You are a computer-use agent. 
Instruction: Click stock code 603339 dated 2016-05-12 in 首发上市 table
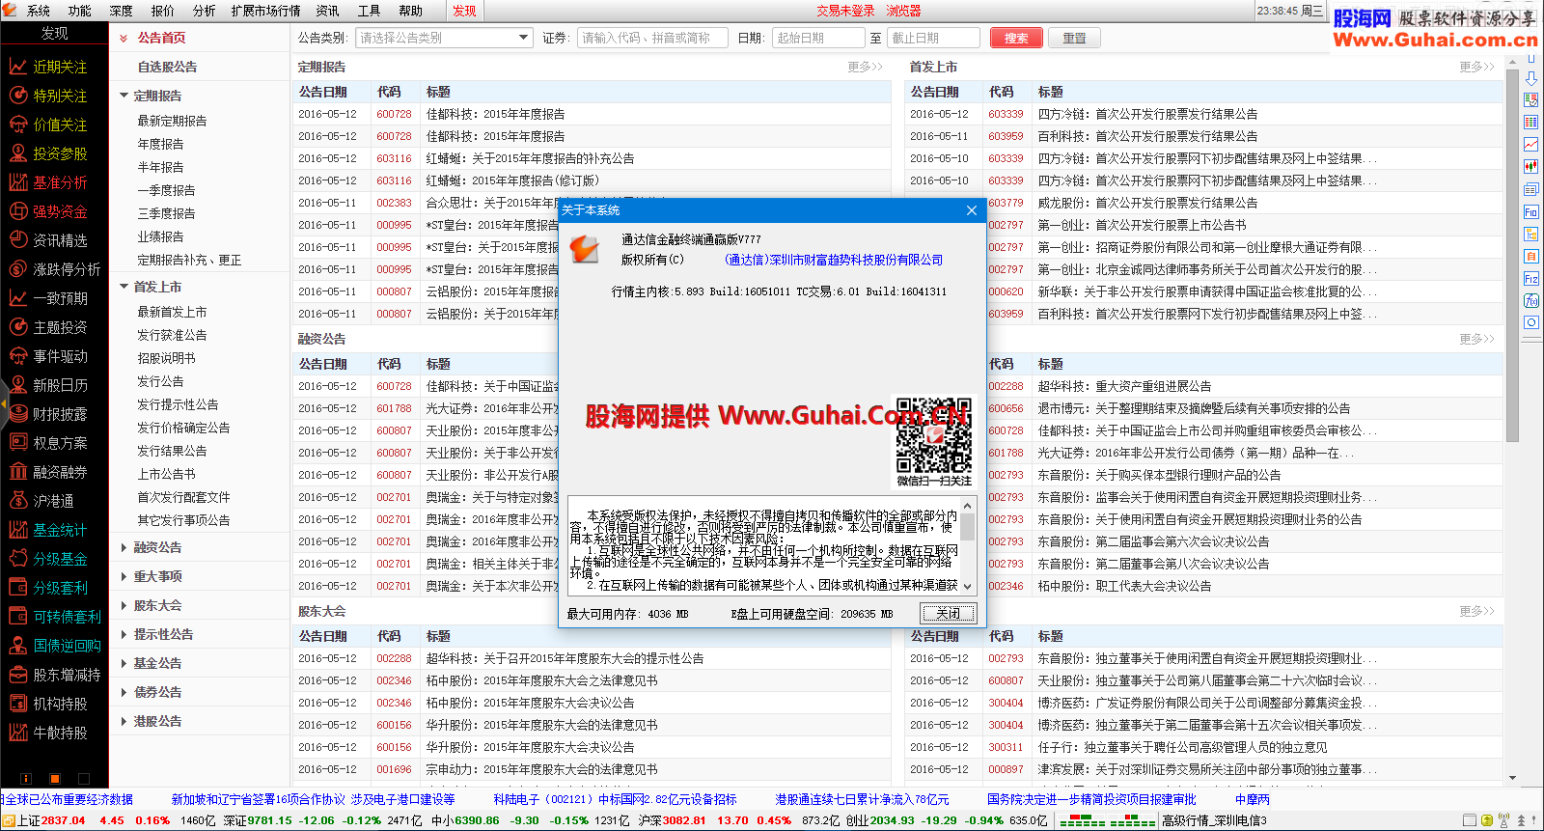coord(1006,114)
